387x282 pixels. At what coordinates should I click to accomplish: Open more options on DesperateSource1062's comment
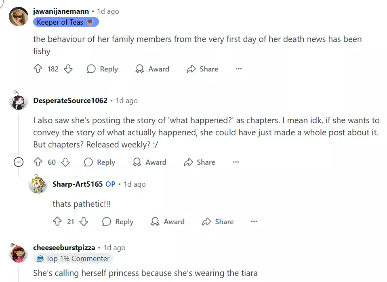236,162
